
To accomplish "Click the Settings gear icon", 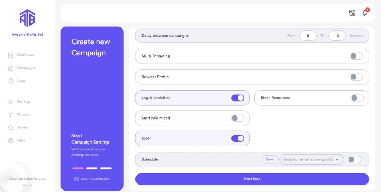I will click(x=10, y=102).
